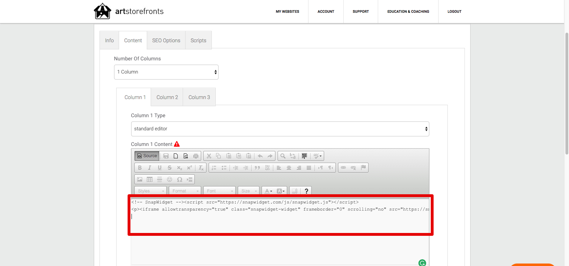Open the Font dropdown
The image size is (569, 266).
219,191
